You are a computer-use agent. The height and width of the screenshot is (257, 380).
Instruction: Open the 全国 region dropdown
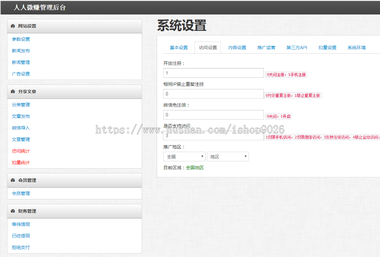(x=184, y=156)
